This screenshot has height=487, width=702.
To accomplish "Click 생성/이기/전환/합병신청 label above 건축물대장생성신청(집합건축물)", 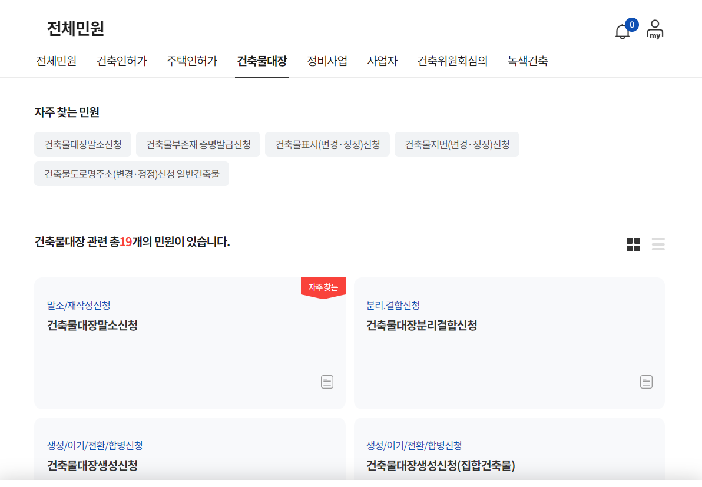I will click(414, 445).
